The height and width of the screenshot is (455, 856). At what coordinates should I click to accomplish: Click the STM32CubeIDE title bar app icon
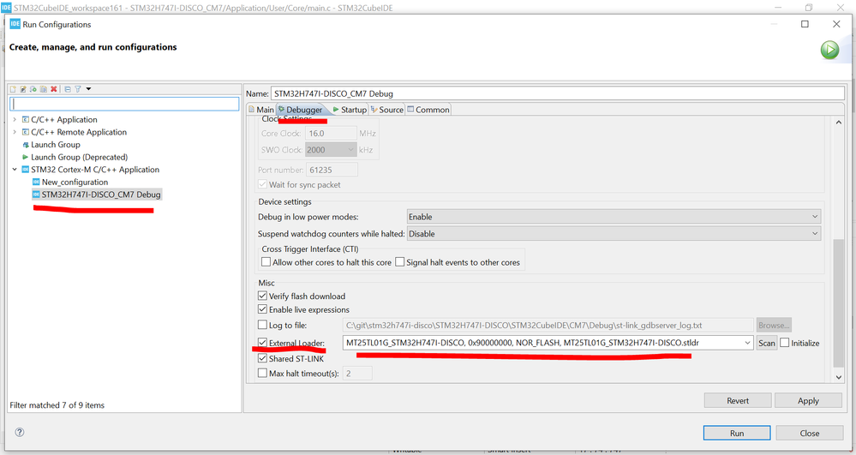coord(6,8)
